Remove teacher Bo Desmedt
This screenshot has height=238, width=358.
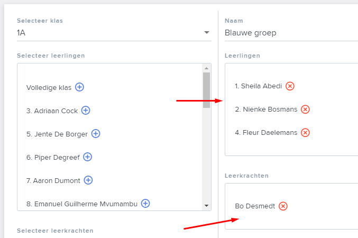[x=283, y=206]
